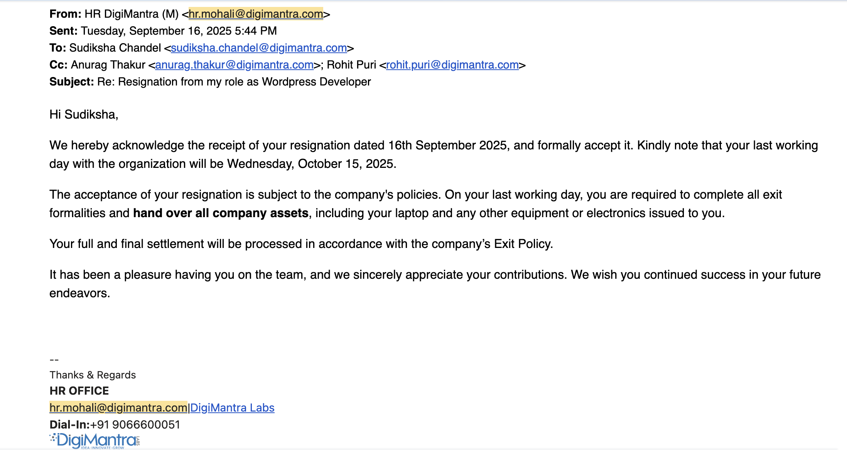Viewport: 847px width, 452px height.
Task: Click the DigiMantra logo in the signature
Action: pyautogui.click(x=95, y=441)
